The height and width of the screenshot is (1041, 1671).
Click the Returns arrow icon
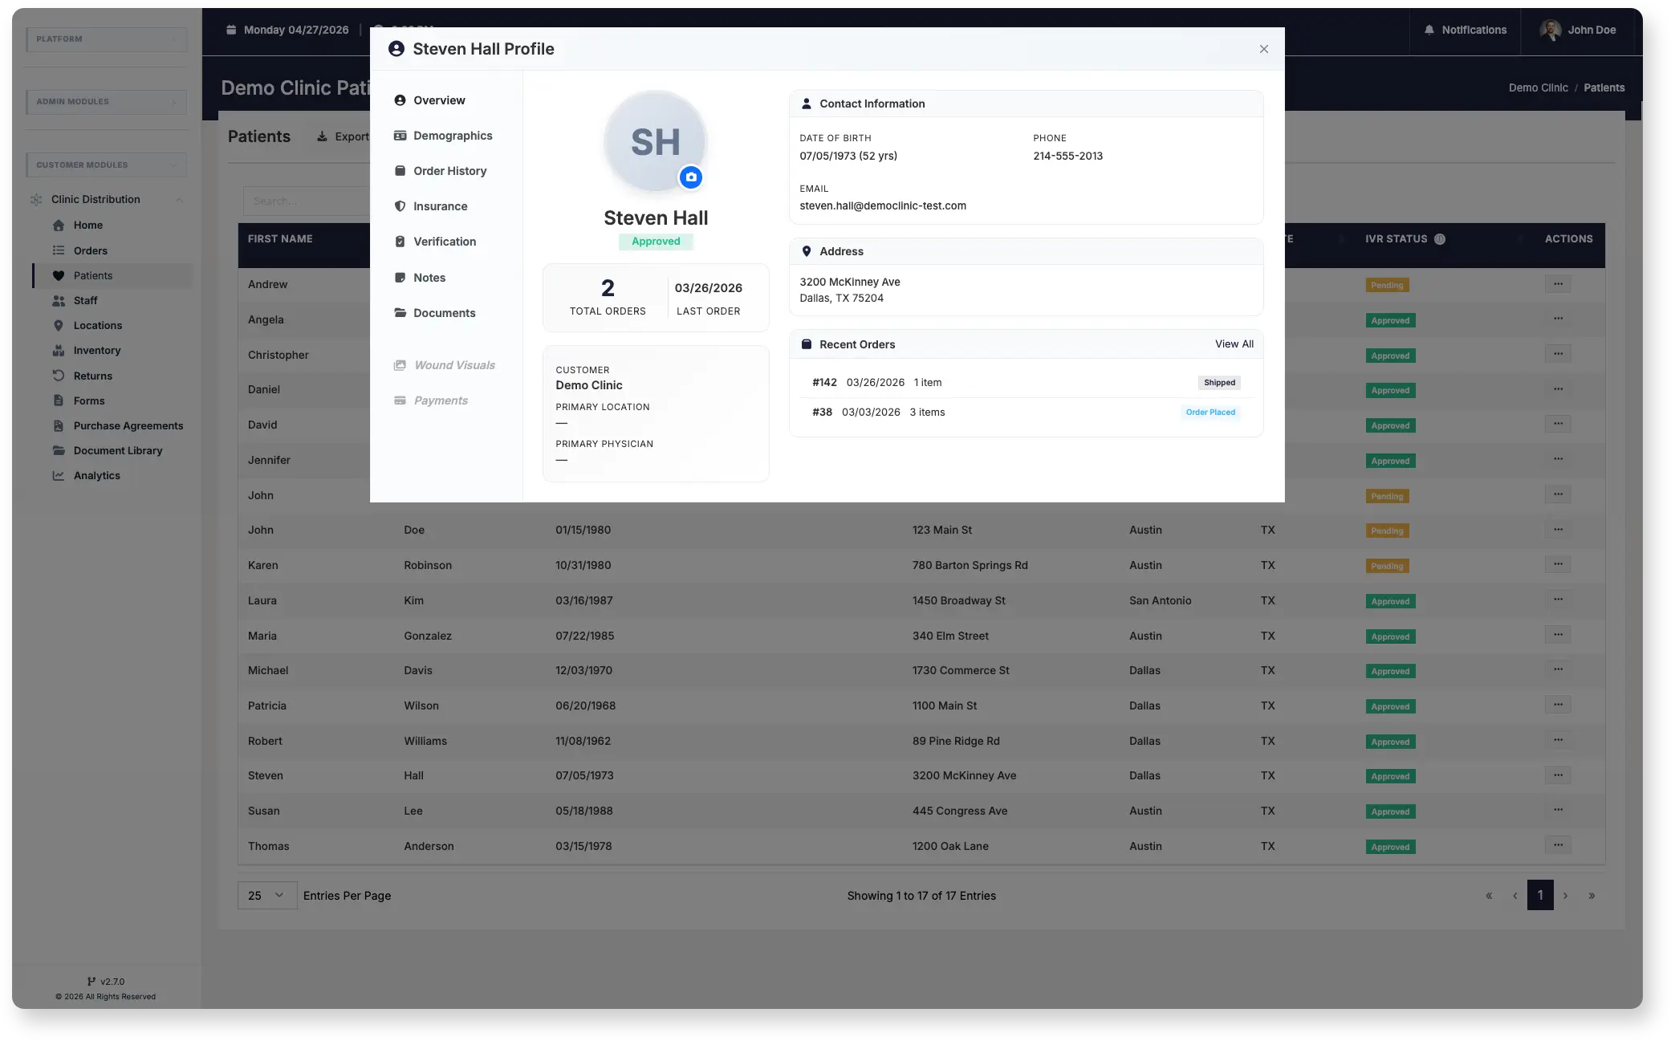pyautogui.click(x=59, y=376)
